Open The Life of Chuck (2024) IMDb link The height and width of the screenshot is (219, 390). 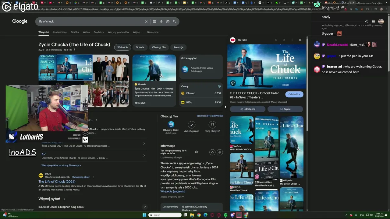point(57,182)
